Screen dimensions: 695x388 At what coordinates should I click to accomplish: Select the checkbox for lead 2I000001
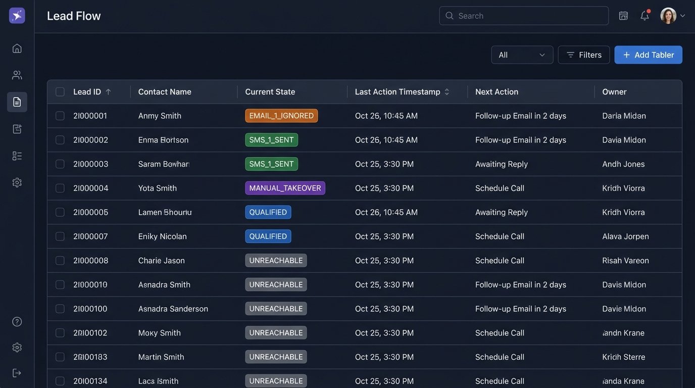click(x=60, y=116)
